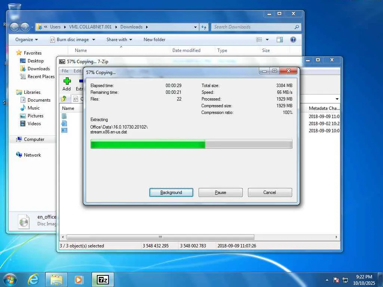This screenshot has height=287, width=383.
Task: Click the search magnifier in Explorer
Action: pyautogui.click(x=297, y=27)
